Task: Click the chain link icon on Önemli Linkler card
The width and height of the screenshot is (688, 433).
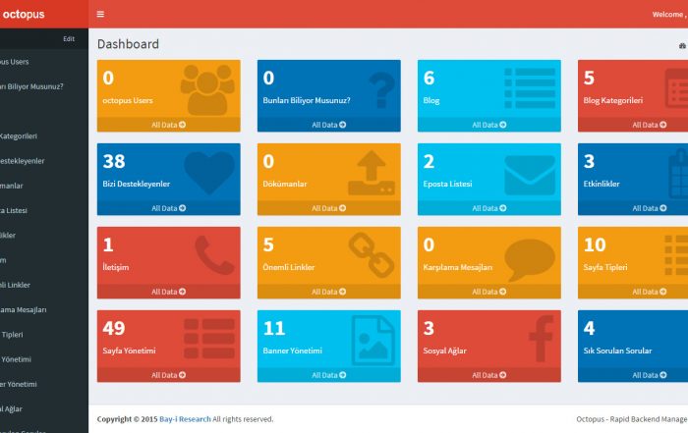Action: pyautogui.click(x=372, y=255)
